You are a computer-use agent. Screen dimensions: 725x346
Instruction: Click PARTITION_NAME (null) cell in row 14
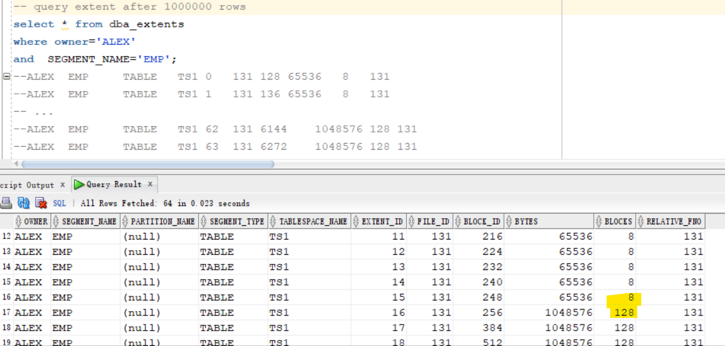[x=159, y=267]
